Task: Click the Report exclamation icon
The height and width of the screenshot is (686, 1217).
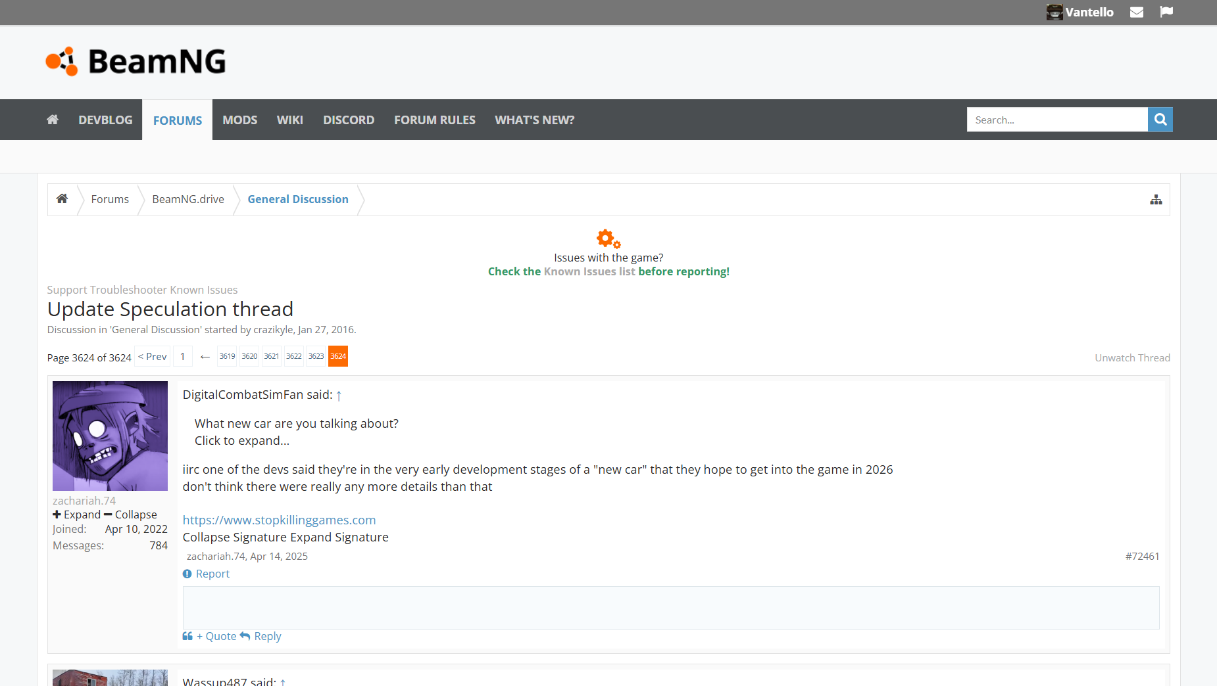Action: [x=187, y=574]
